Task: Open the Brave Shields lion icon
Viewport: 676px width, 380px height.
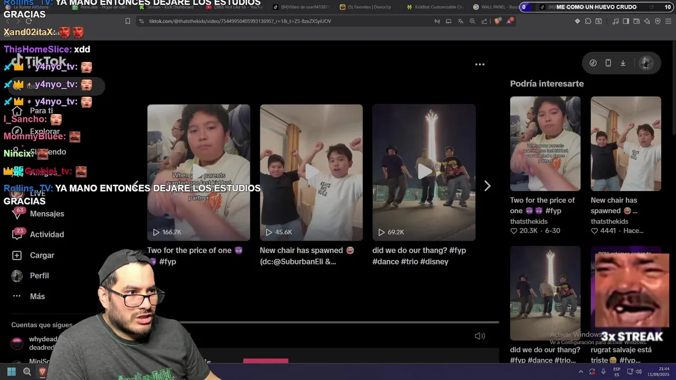Action: point(497,21)
